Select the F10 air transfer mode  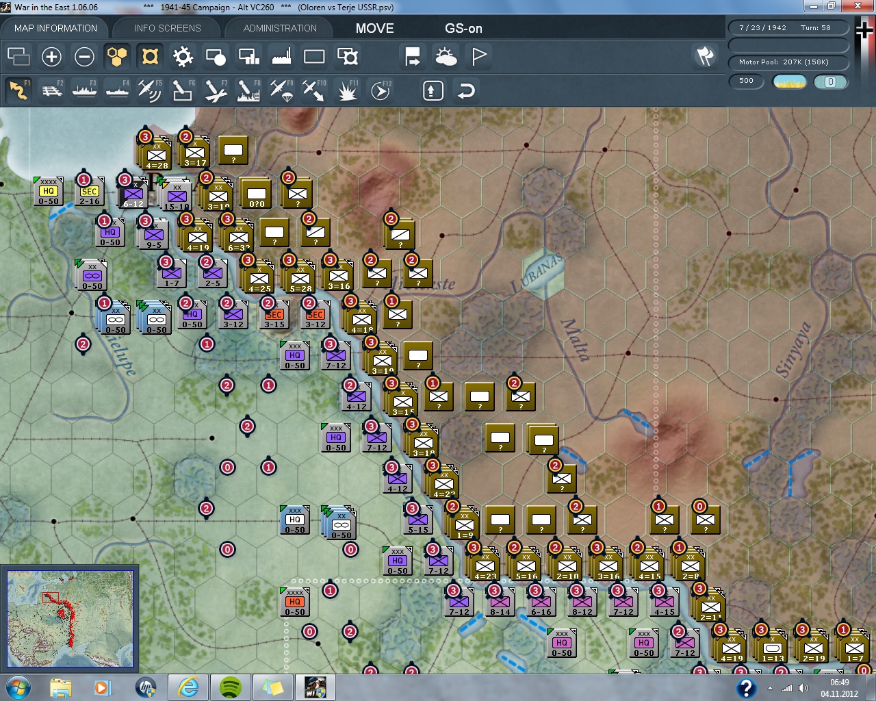[x=314, y=90]
